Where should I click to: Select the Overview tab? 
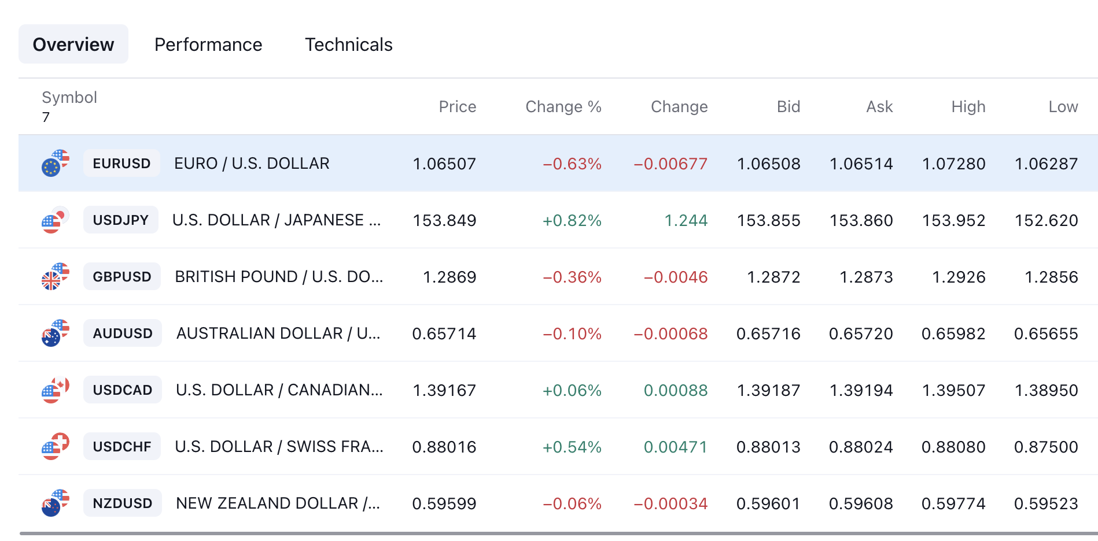click(73, 45)
